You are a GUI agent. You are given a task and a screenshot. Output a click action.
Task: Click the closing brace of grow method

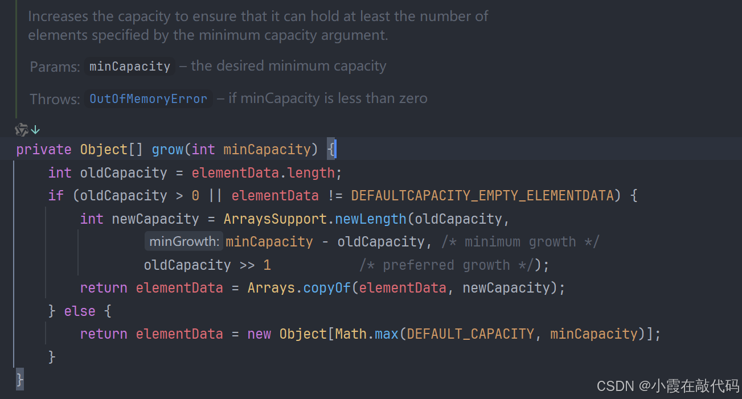click(20, 379)
